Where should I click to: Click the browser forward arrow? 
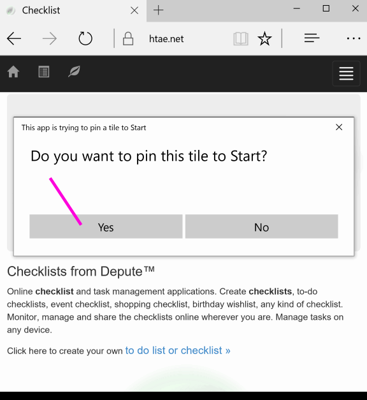point(50,39)
